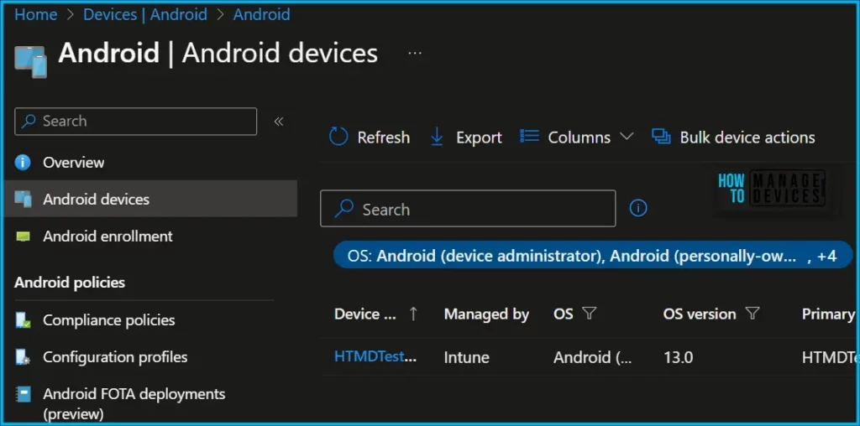Click the Refresh circular arrow icon
860x426 pixels.
[x=338, y=137]
